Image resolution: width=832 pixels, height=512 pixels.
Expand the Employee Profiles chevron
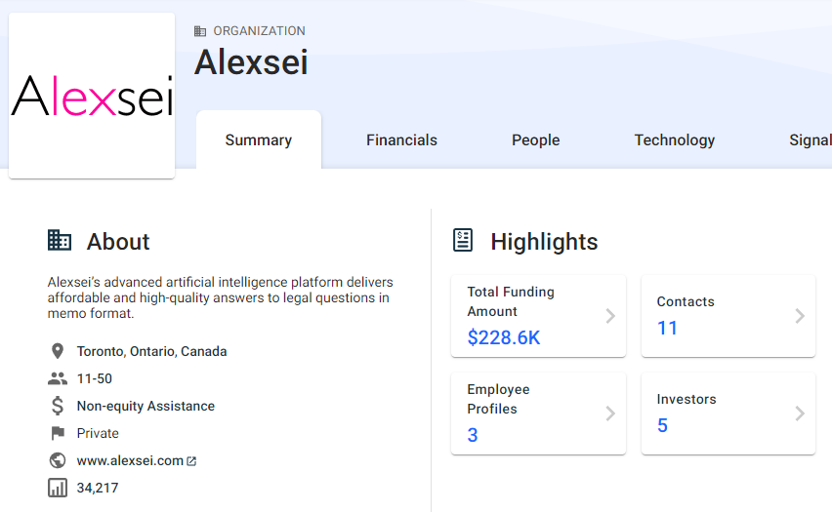(610, 414)
